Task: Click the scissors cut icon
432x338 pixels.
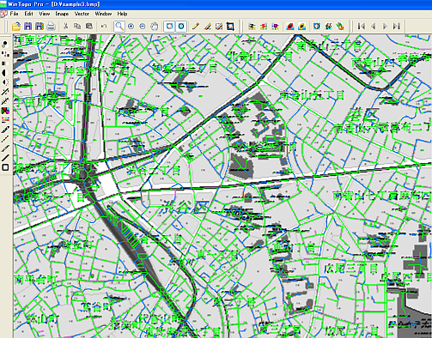Action: pos(65,27)
